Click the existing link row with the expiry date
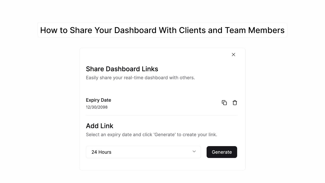The width and height of the screenshot is (325, 183). pyautogui.click(x=162, y=103)
